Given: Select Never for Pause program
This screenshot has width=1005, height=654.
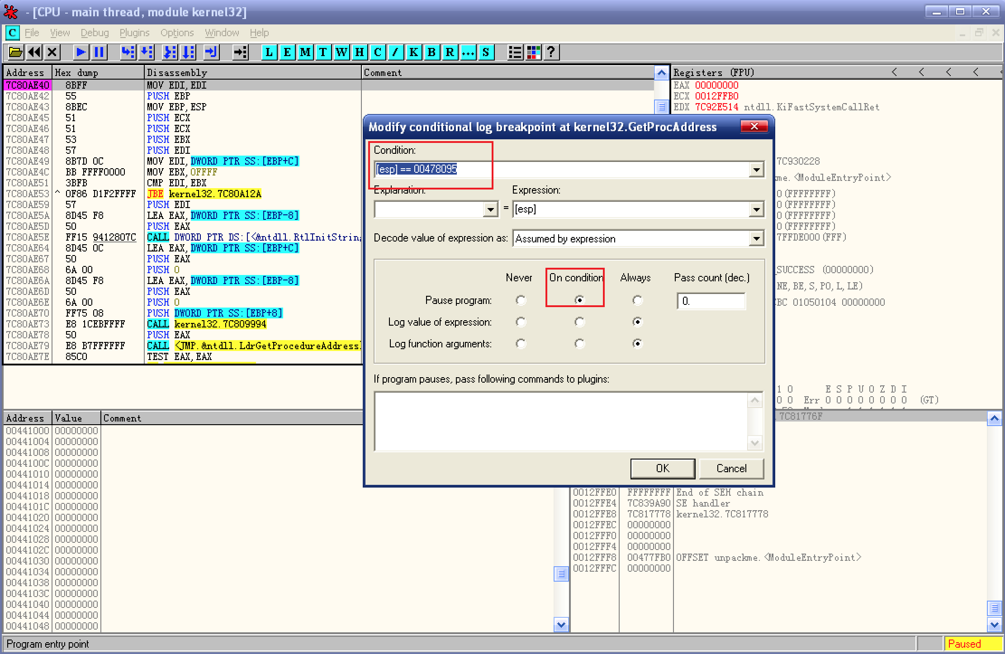Looking at the screenshot, I should point(521,300).
